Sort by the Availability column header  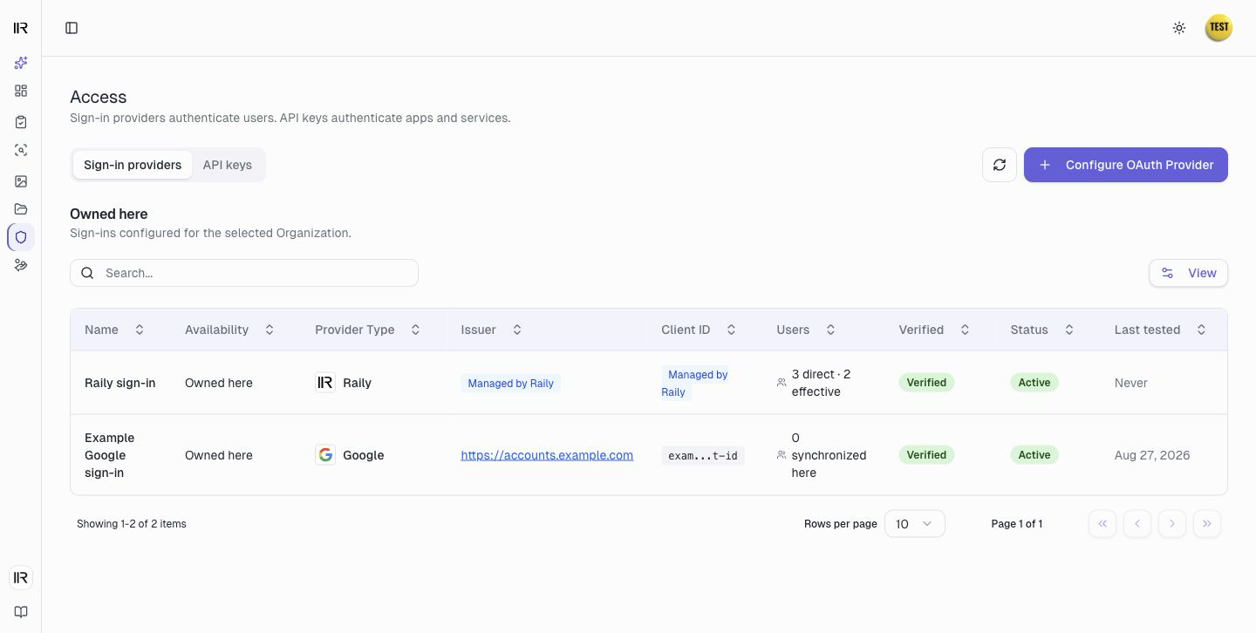[229, 330]
